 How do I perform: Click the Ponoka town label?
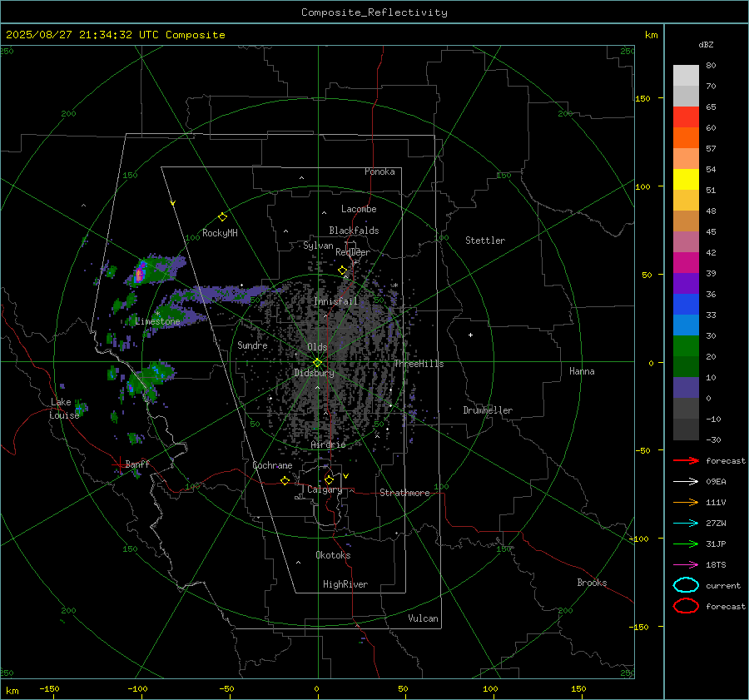pyautogui.click(x=379, y=171)
